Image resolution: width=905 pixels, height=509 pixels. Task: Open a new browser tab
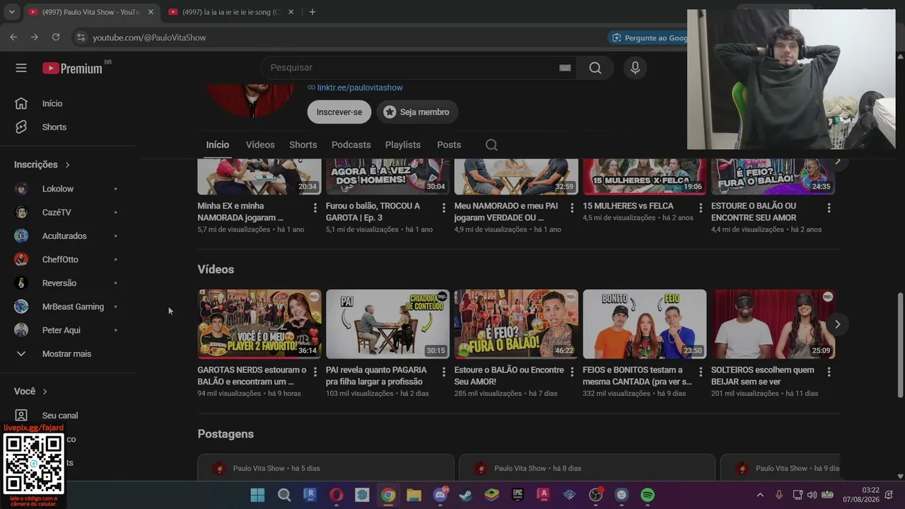[x=313, y=12]
